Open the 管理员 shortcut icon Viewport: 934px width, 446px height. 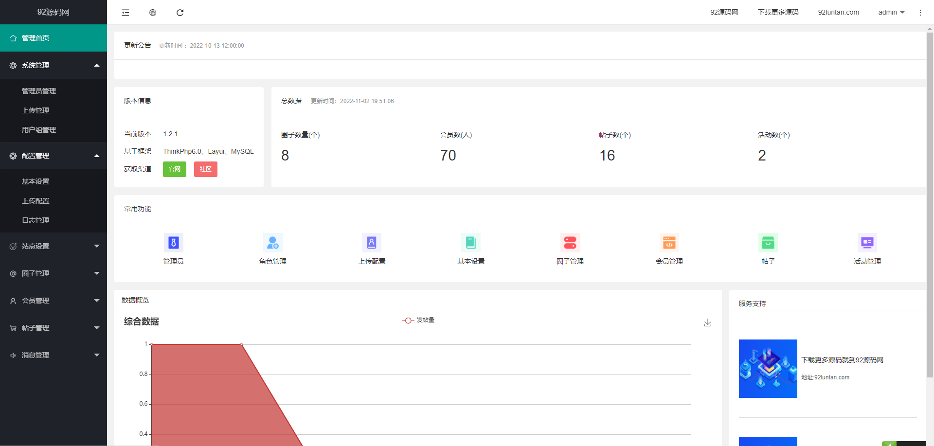(174, 242)
